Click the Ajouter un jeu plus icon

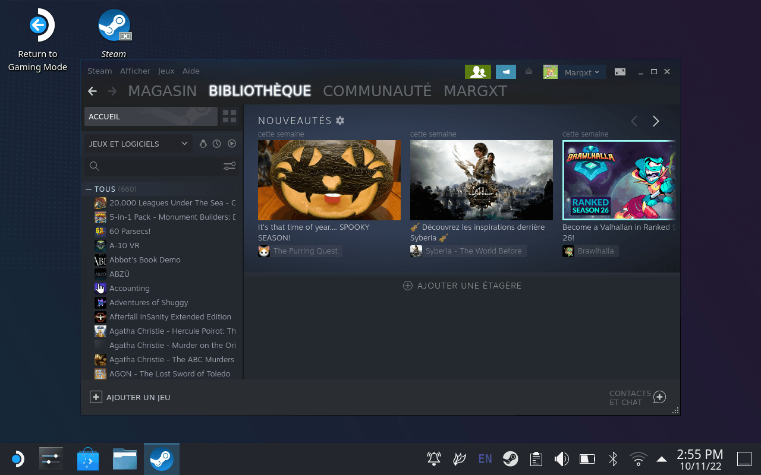pyautogui.click(x=96, y=397)
